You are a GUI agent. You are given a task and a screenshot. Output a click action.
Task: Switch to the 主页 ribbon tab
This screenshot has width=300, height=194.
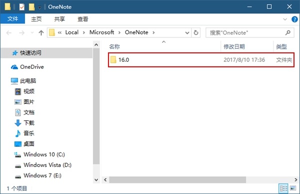(x=36, y=19)
